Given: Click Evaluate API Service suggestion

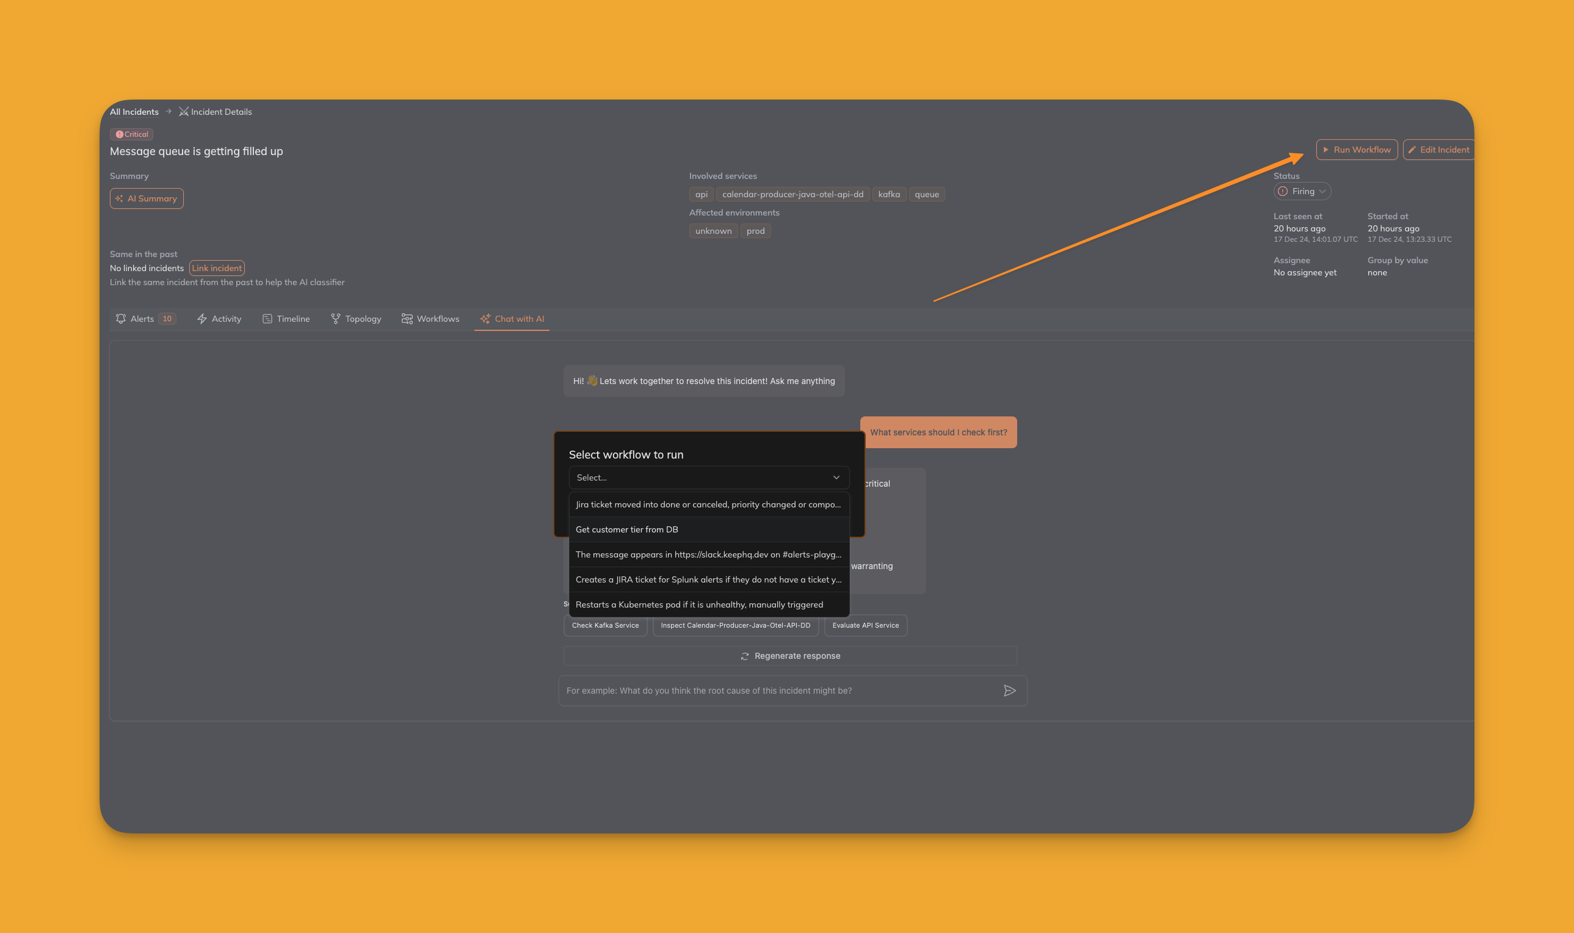Looking at the screenshot, I should point(866,626).
